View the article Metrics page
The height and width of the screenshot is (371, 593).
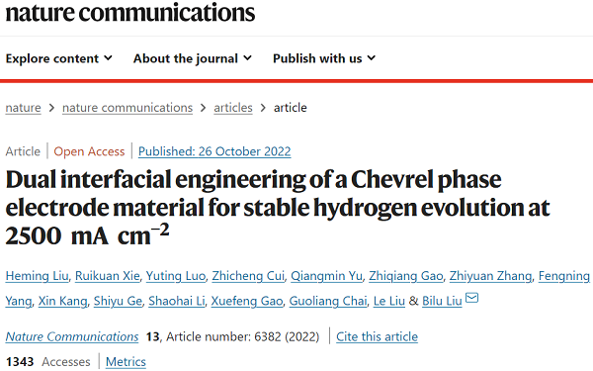click(x=126, y=362)
